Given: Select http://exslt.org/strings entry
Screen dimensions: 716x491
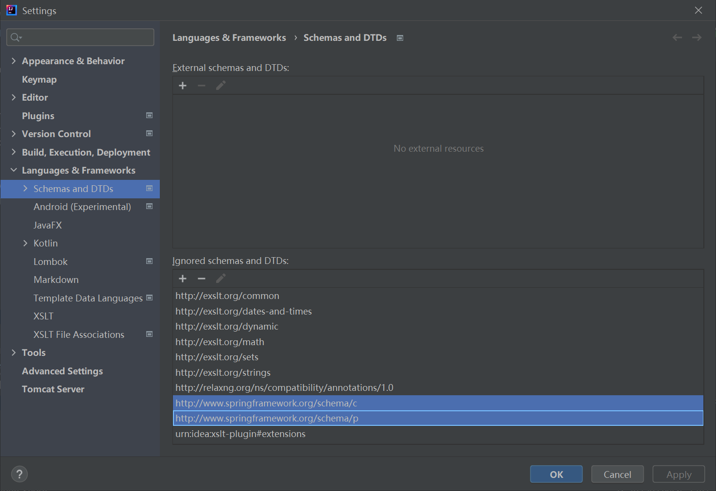Looking at the screenshot, I should click(x=438, y=372).
